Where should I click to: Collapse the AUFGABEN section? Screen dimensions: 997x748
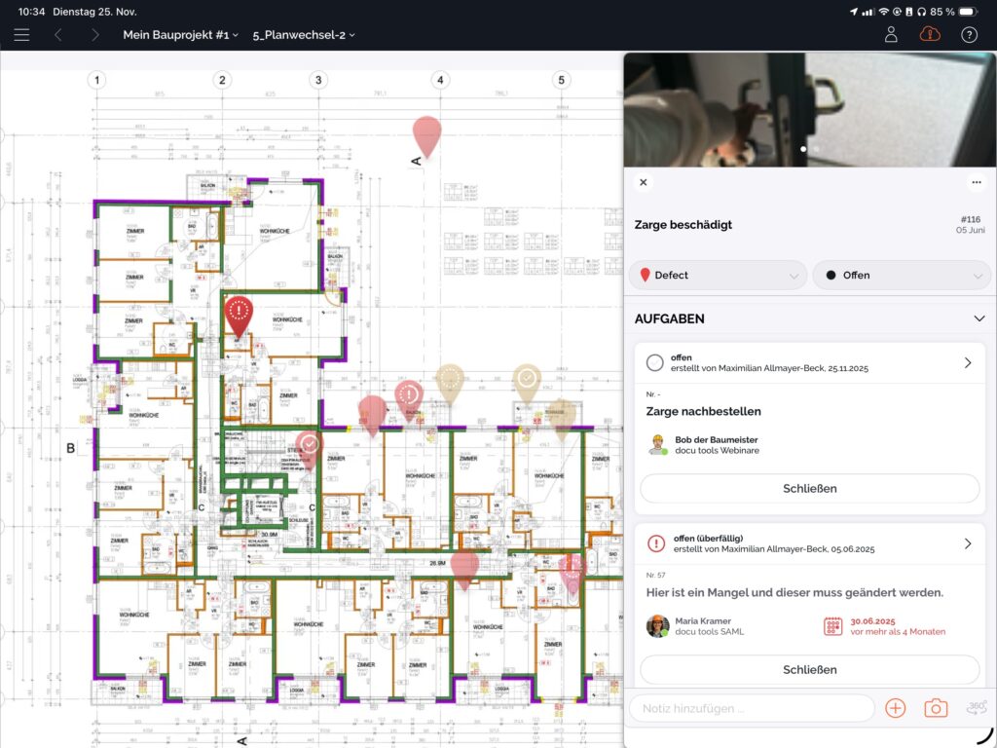coord(979,318)
